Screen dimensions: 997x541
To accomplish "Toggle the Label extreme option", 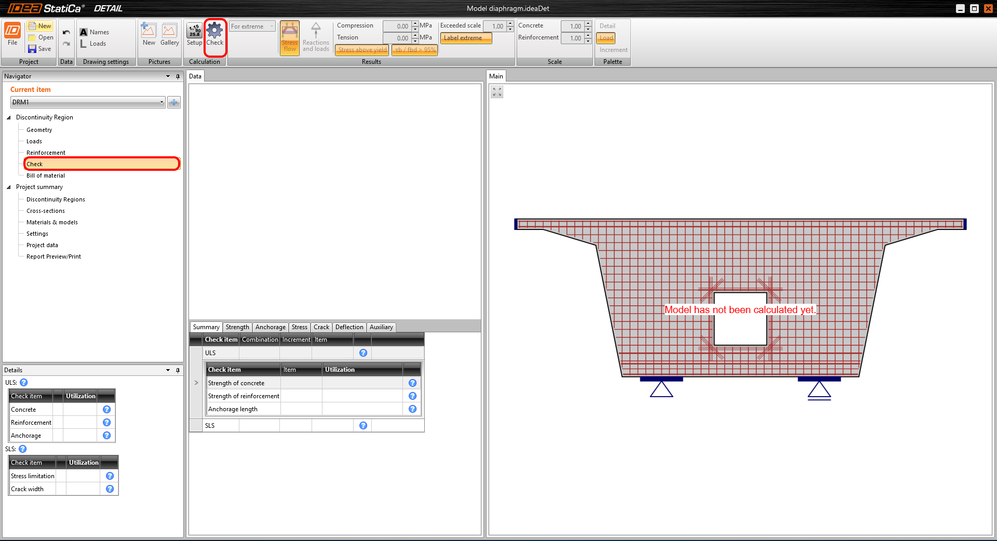I will [466, 38].
